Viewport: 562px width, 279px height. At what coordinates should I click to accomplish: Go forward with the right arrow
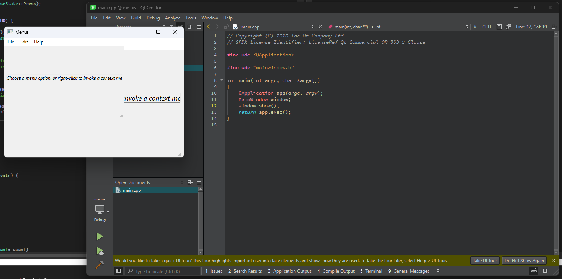[217, 27]
